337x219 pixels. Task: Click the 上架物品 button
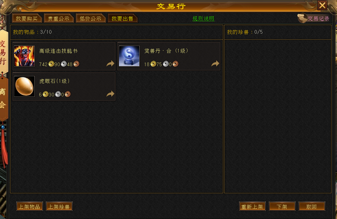point(30,207)
